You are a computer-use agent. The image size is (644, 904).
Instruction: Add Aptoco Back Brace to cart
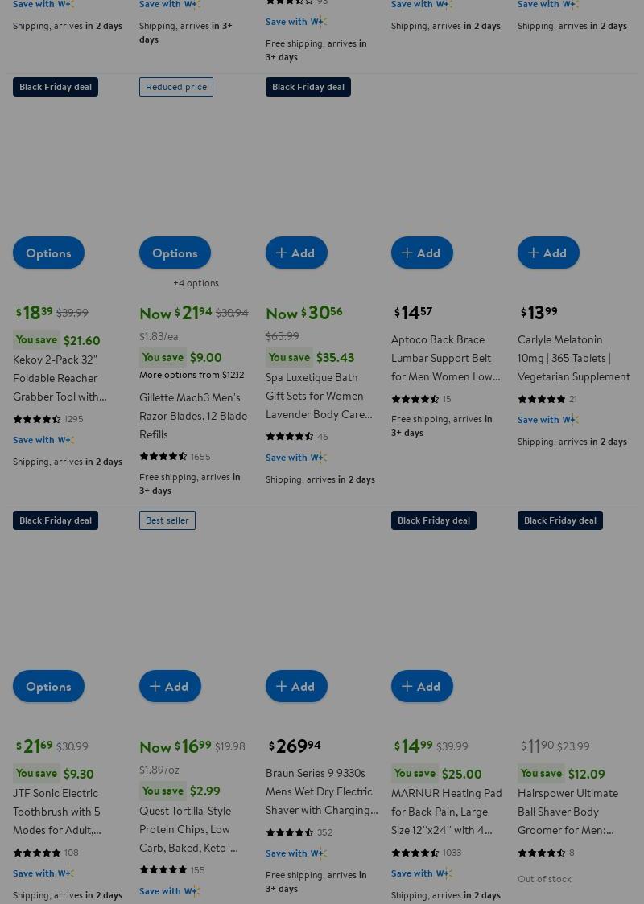pyautogui.click(x=422, y=253)
